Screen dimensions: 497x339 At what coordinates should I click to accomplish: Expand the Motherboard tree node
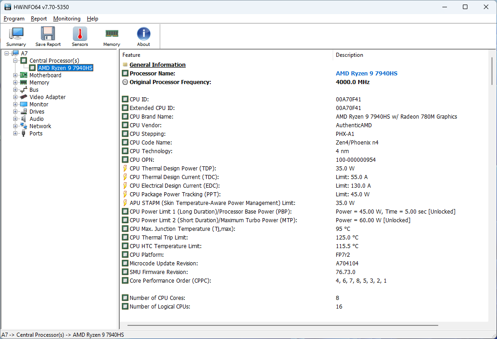click(15, 75)
